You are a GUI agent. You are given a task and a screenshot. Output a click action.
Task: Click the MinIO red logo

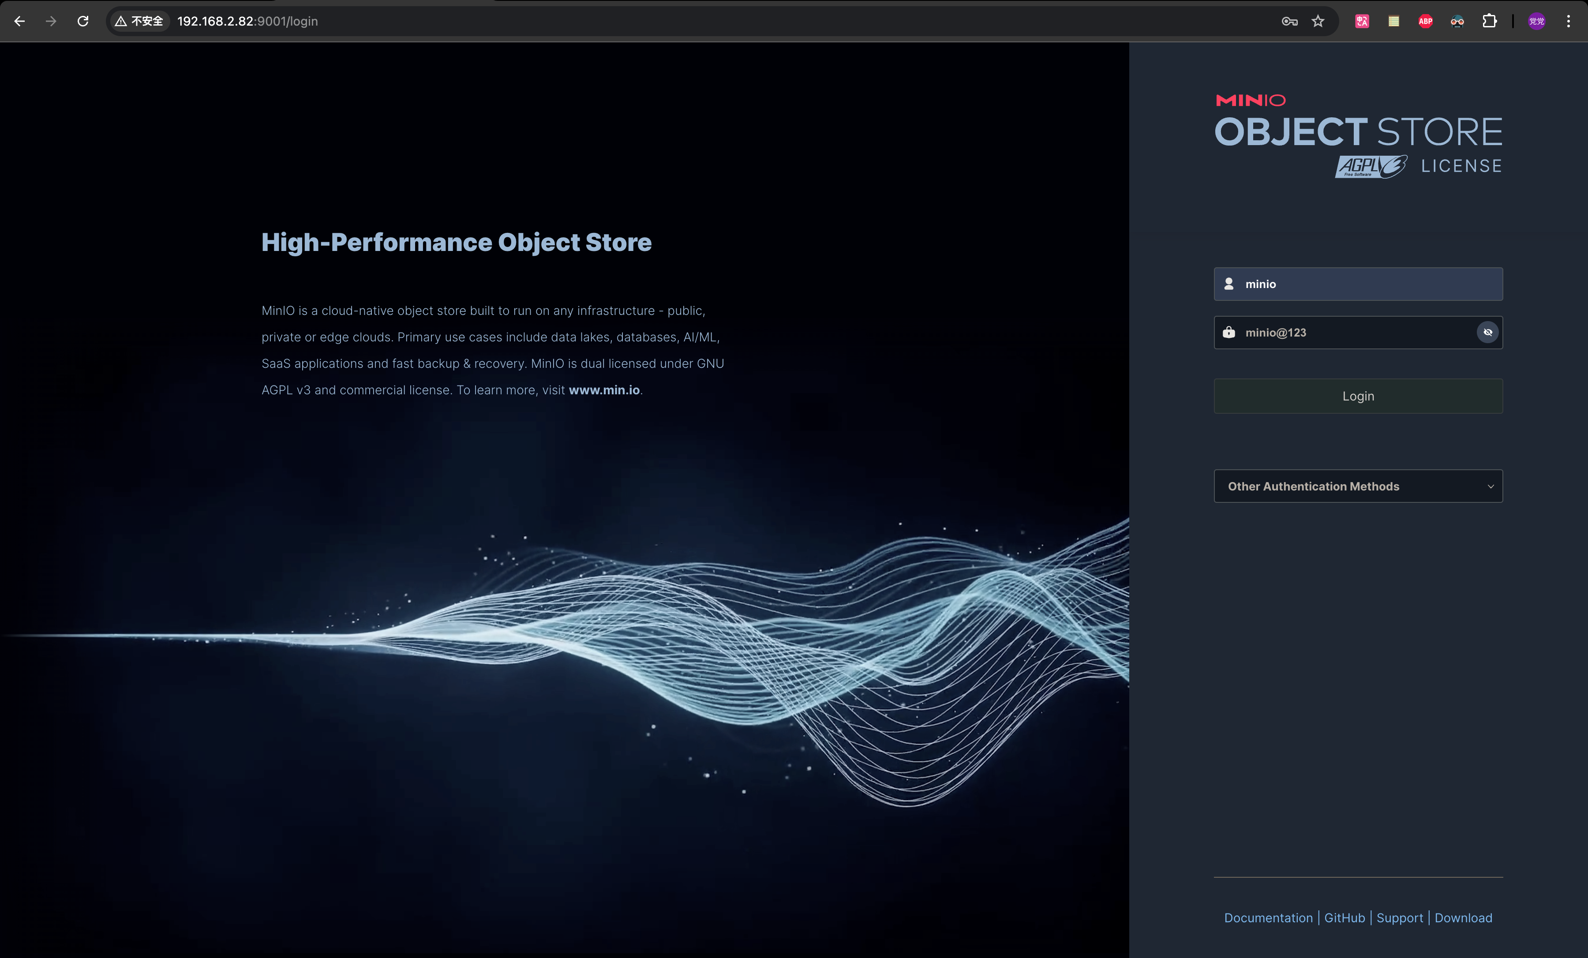tap(1250, 100)
